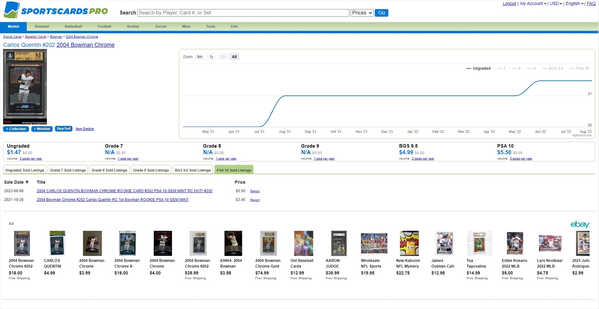Open the 2022-06-08 PSA 10 sold listing
Screen dimensions: 599x309
(x=124, y=191)
